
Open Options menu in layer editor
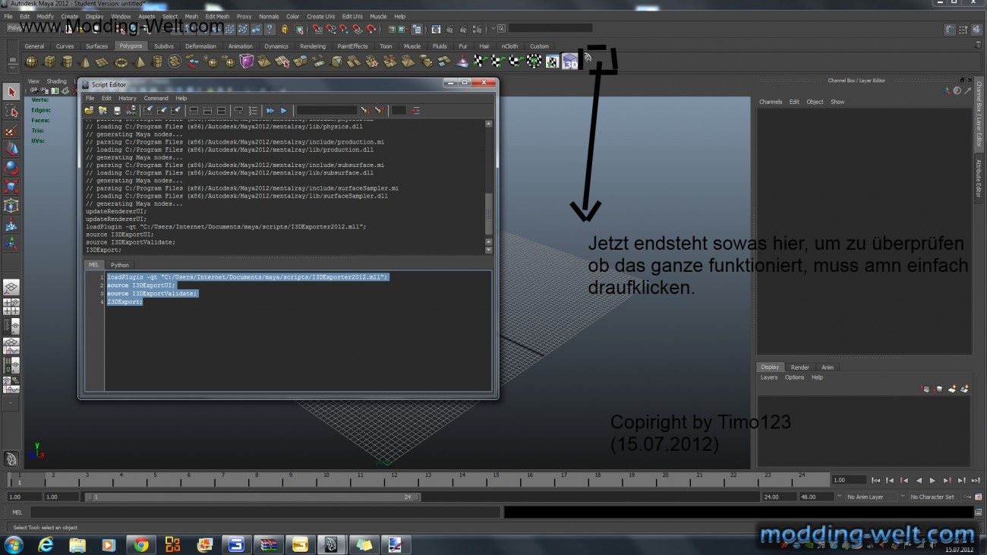(794, 377)
